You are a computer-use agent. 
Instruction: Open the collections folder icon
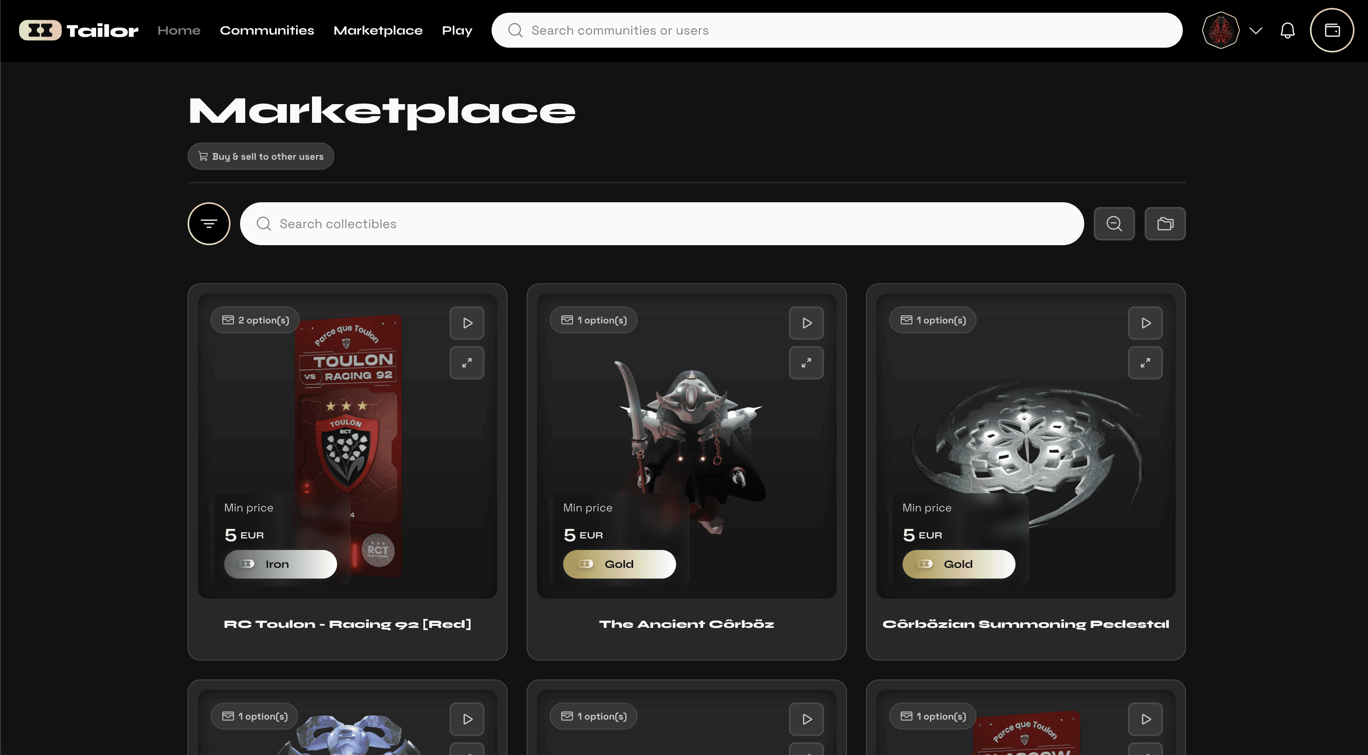click(x=1165, y=224)
